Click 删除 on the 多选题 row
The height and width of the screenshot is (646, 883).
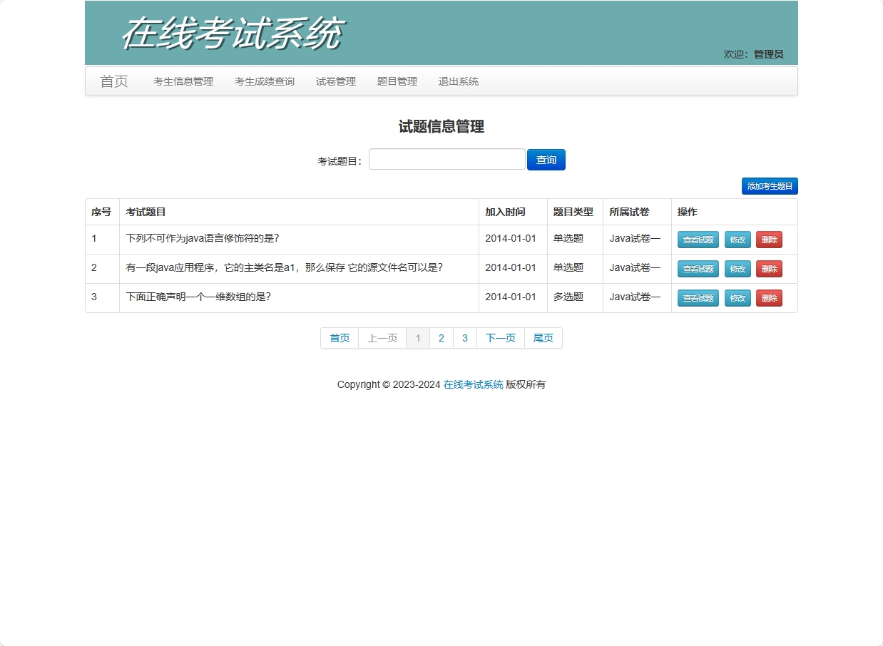[770, 298]
